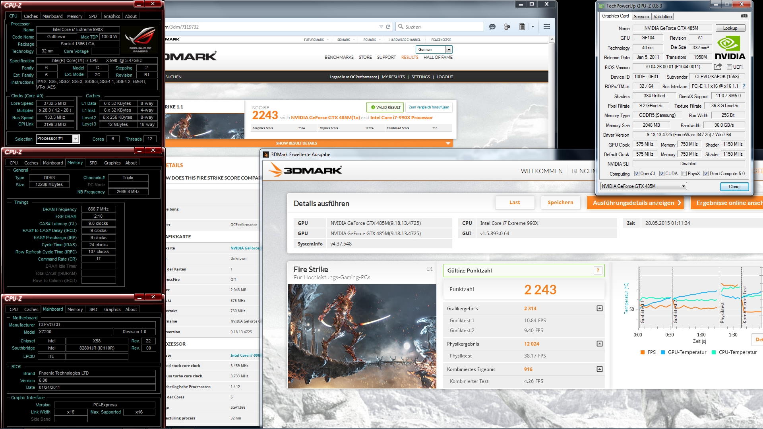
Task: Click the chat smiley icon in browser toolbar
Action: tap(492, 27)
